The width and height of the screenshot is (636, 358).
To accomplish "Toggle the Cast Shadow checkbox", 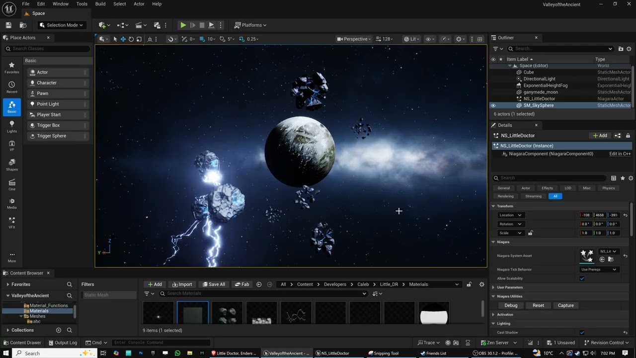I will click(x=582, y=333).
